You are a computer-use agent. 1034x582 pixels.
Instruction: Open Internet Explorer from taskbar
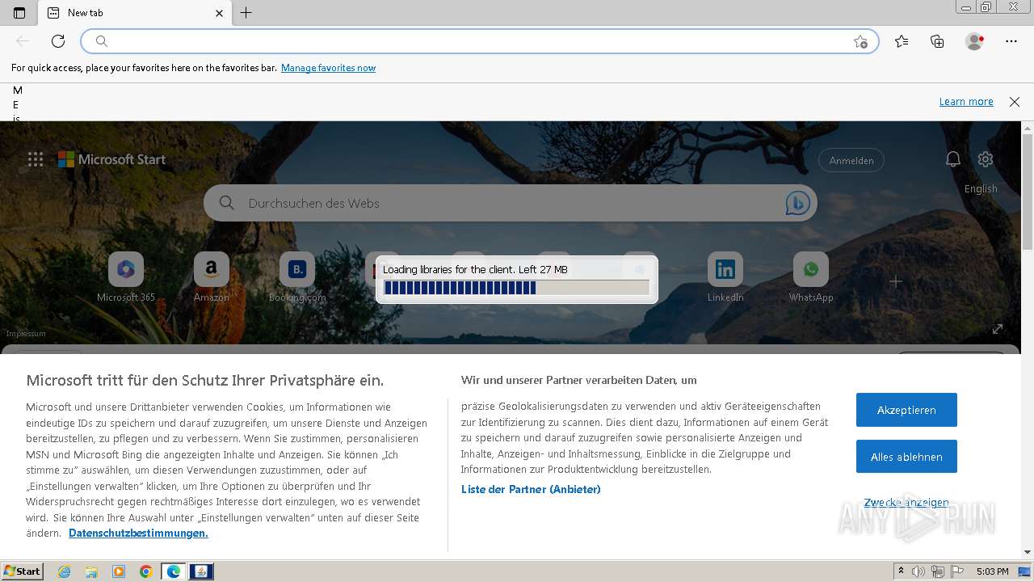65,571
